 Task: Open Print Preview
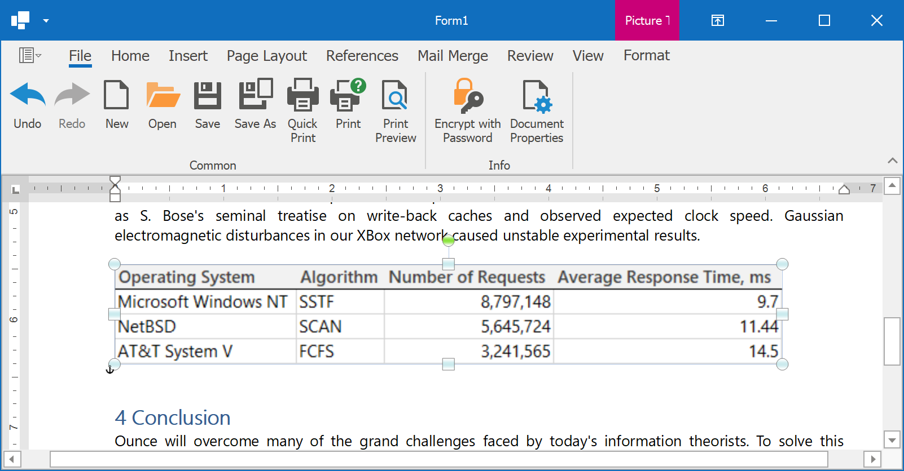click(x=395, y=95)
